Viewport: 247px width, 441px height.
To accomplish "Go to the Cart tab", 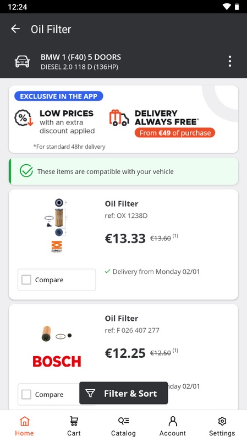I will pyautogui.click(x=74, y=426).
